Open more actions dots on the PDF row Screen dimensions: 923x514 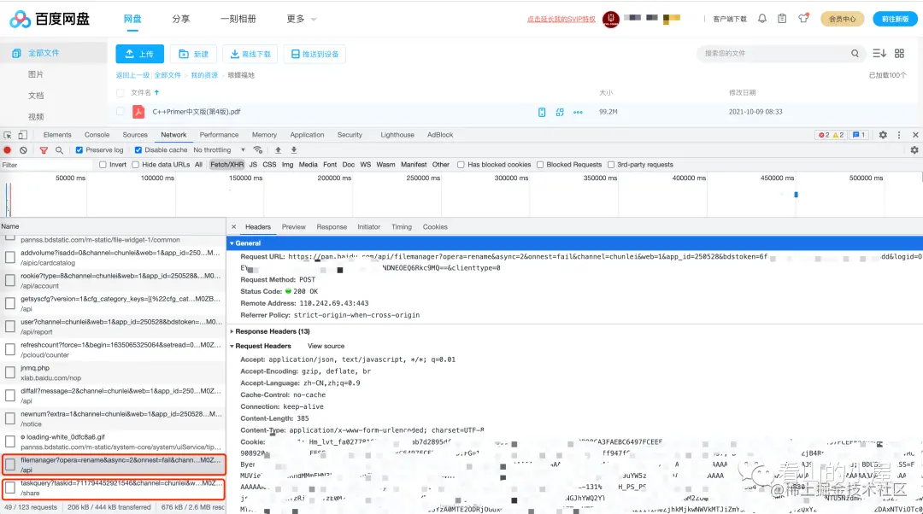click(578, 112)
